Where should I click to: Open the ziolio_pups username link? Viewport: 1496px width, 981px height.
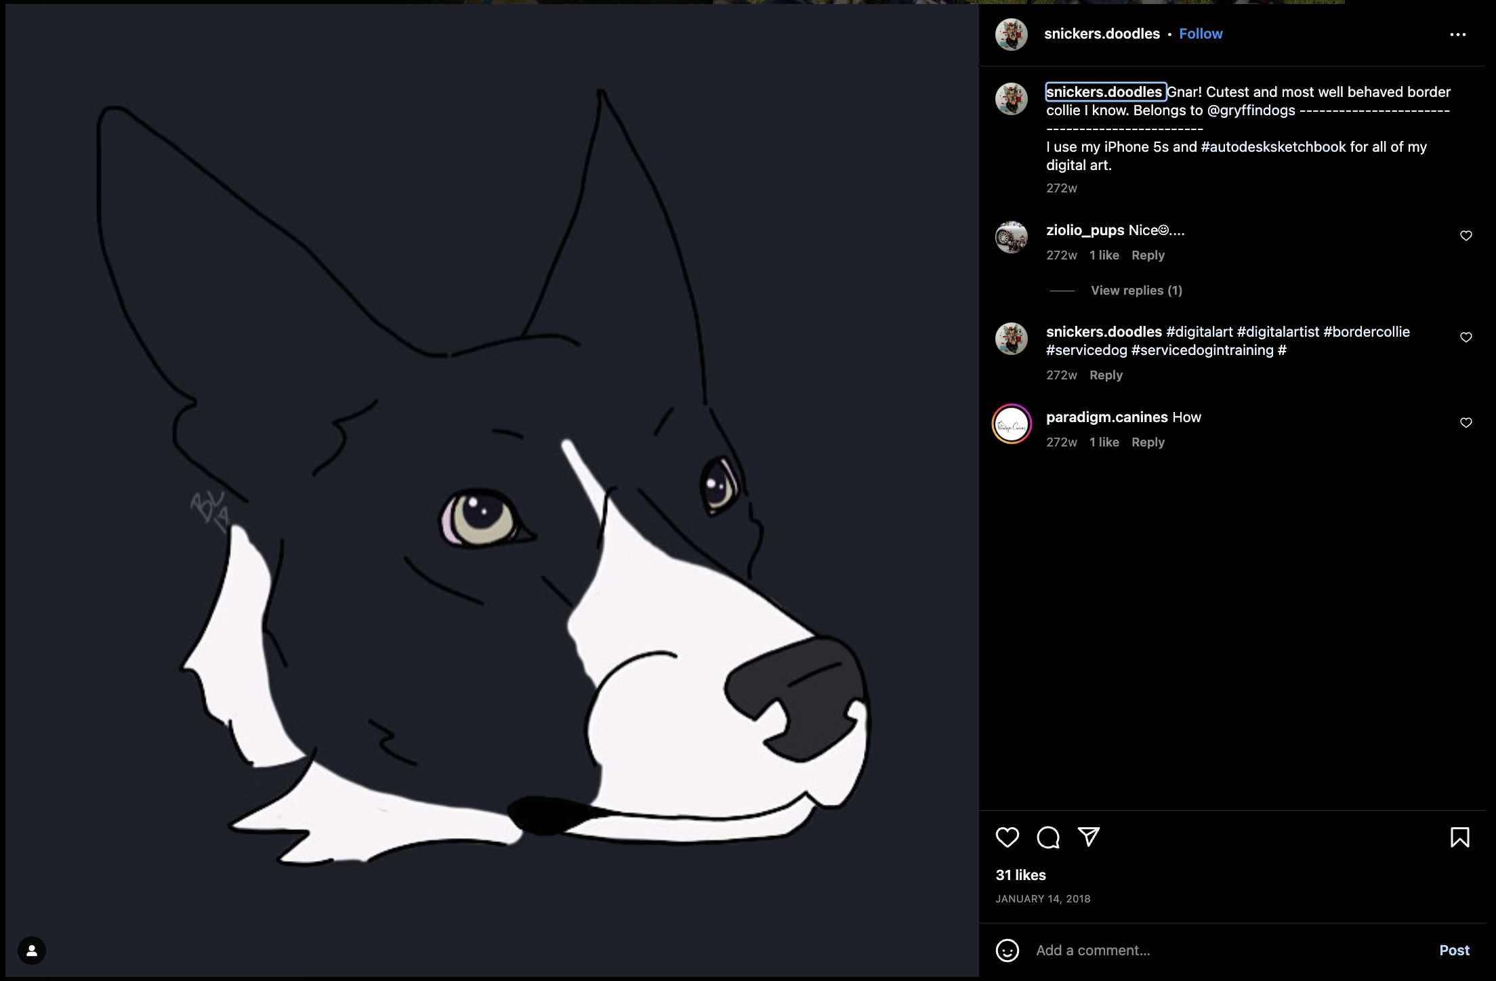coord(1085,230)
